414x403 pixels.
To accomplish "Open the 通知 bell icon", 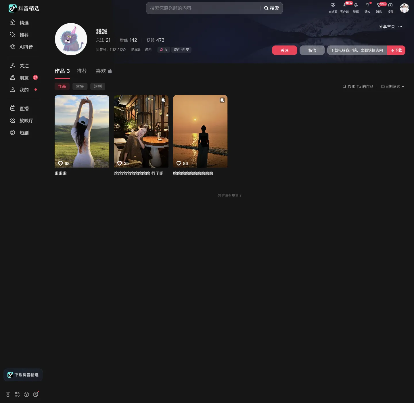I will (367, 5).
